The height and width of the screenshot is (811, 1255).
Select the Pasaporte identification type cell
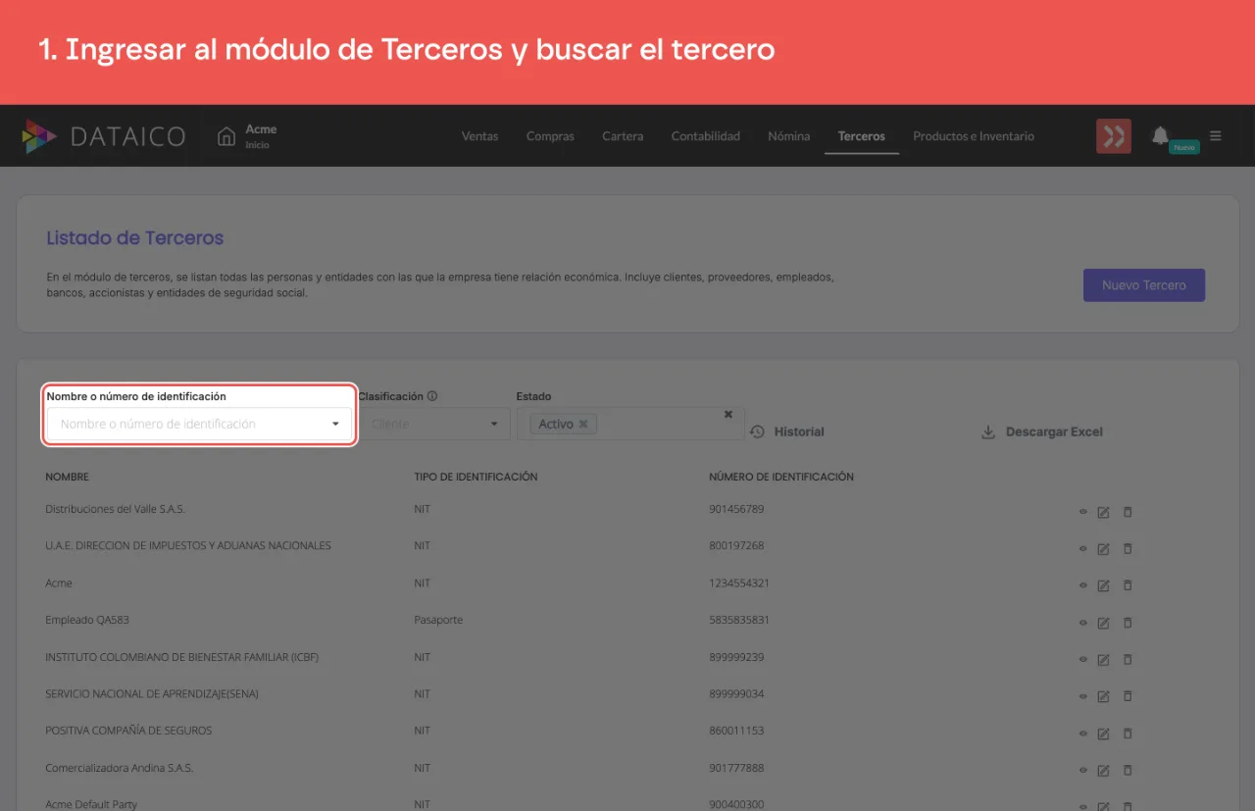[x=438, y=620]
